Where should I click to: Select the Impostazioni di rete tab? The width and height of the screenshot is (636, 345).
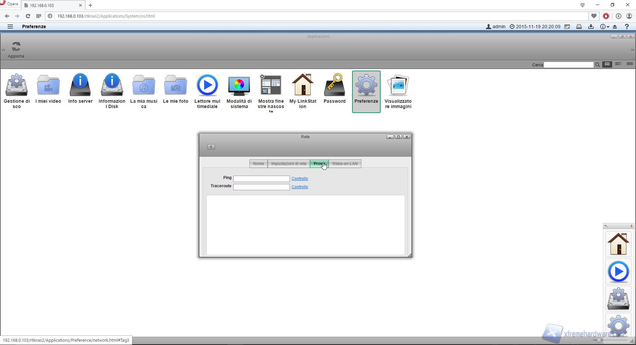[289, 164]
